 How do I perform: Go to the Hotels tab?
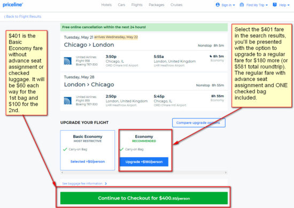106,5
